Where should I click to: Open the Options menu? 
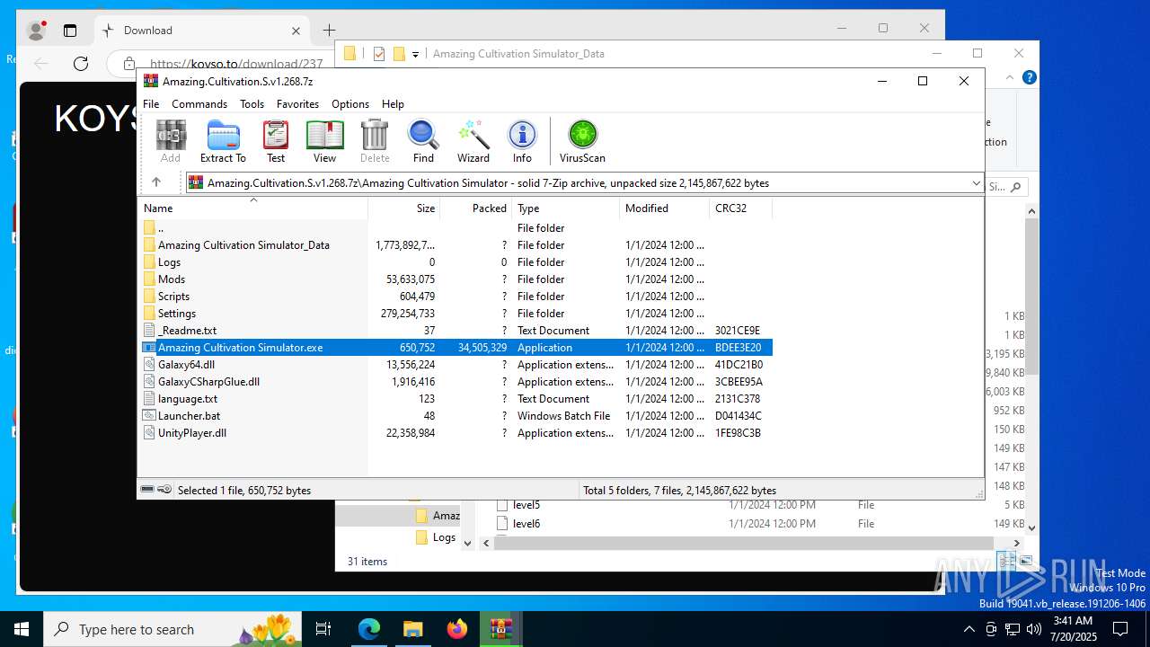[350, 104]
